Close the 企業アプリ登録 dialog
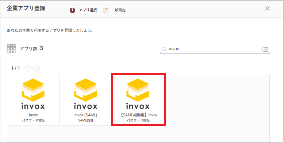This screenshot has height=143, width=284. 268,8
